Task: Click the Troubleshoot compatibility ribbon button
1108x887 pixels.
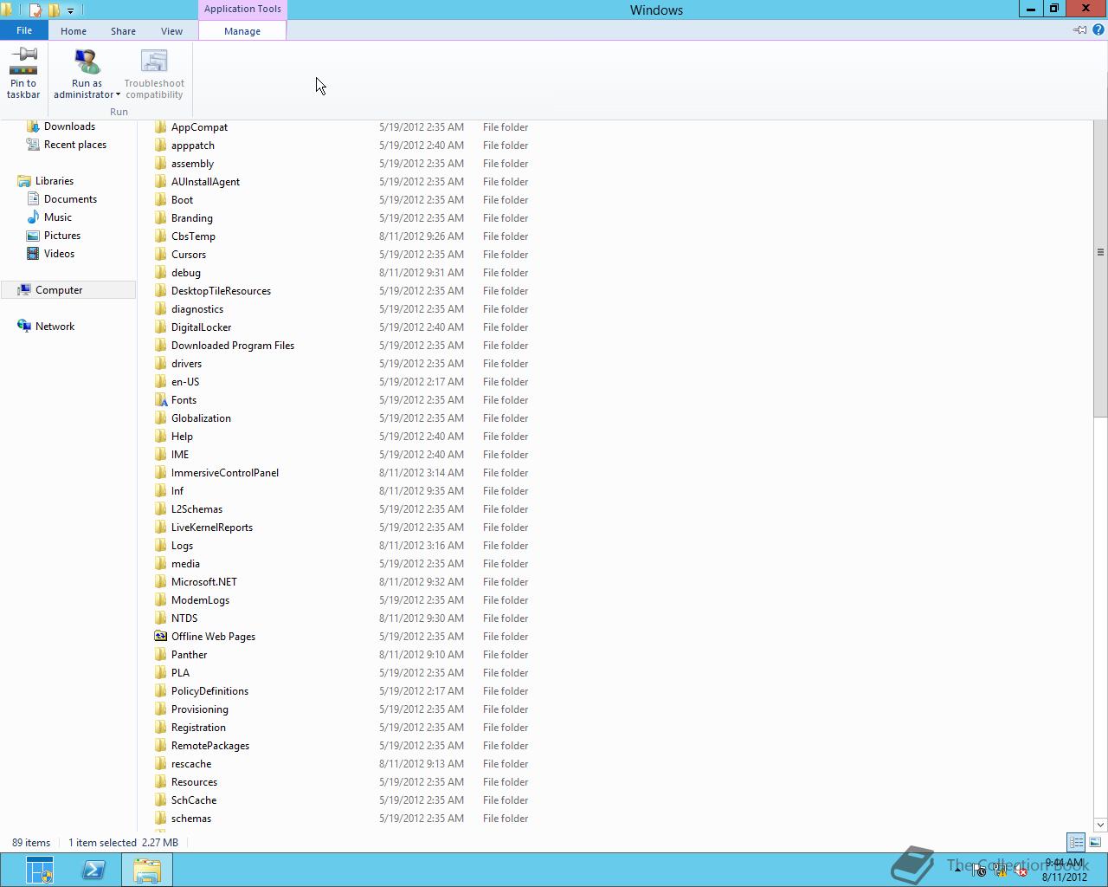Action: 154,73
